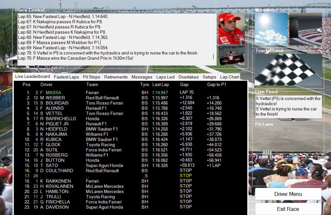Click the Tyre column header

pyautogui.click(x=145, y=85)
